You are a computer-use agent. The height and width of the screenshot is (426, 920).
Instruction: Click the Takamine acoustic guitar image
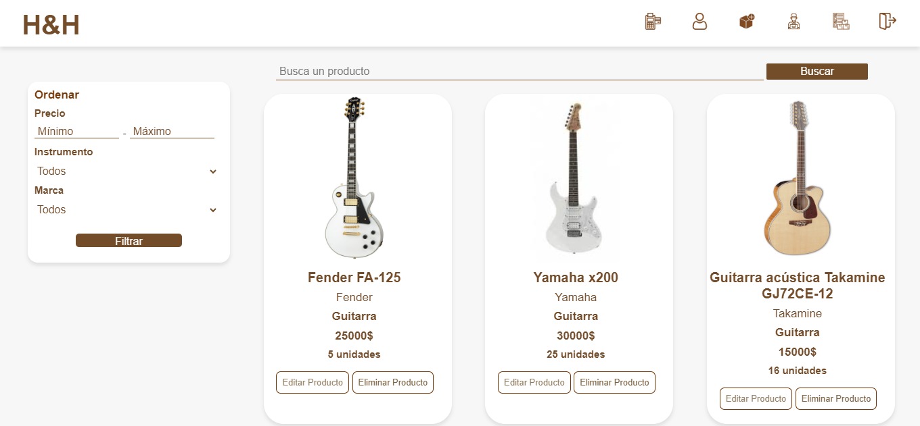coord(800,178)
